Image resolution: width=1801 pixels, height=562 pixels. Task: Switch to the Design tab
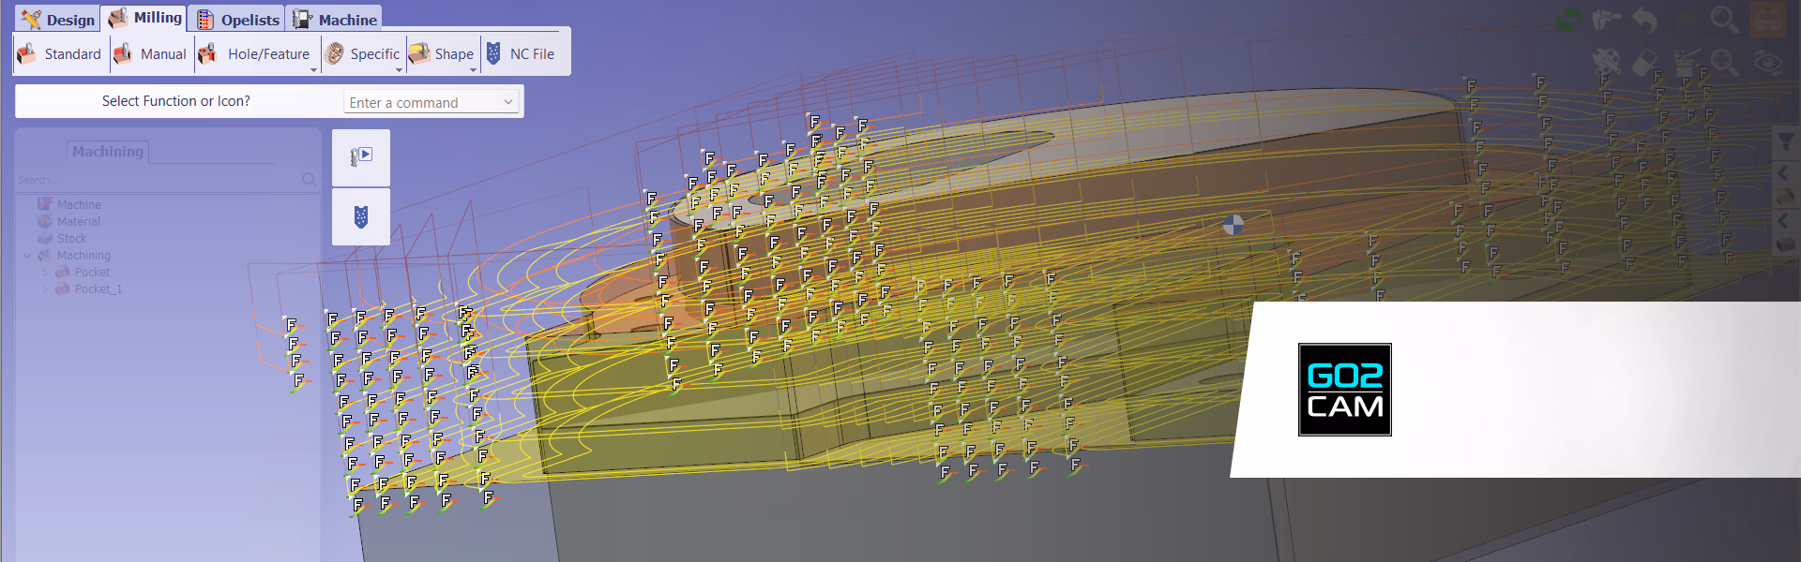[58, 20]
